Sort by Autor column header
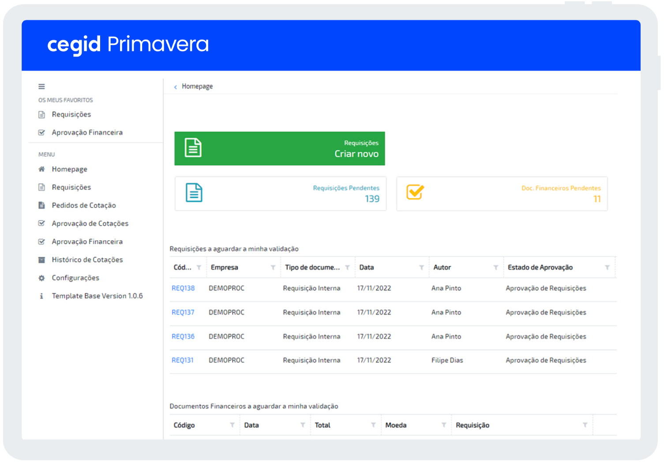 [442, 268]
